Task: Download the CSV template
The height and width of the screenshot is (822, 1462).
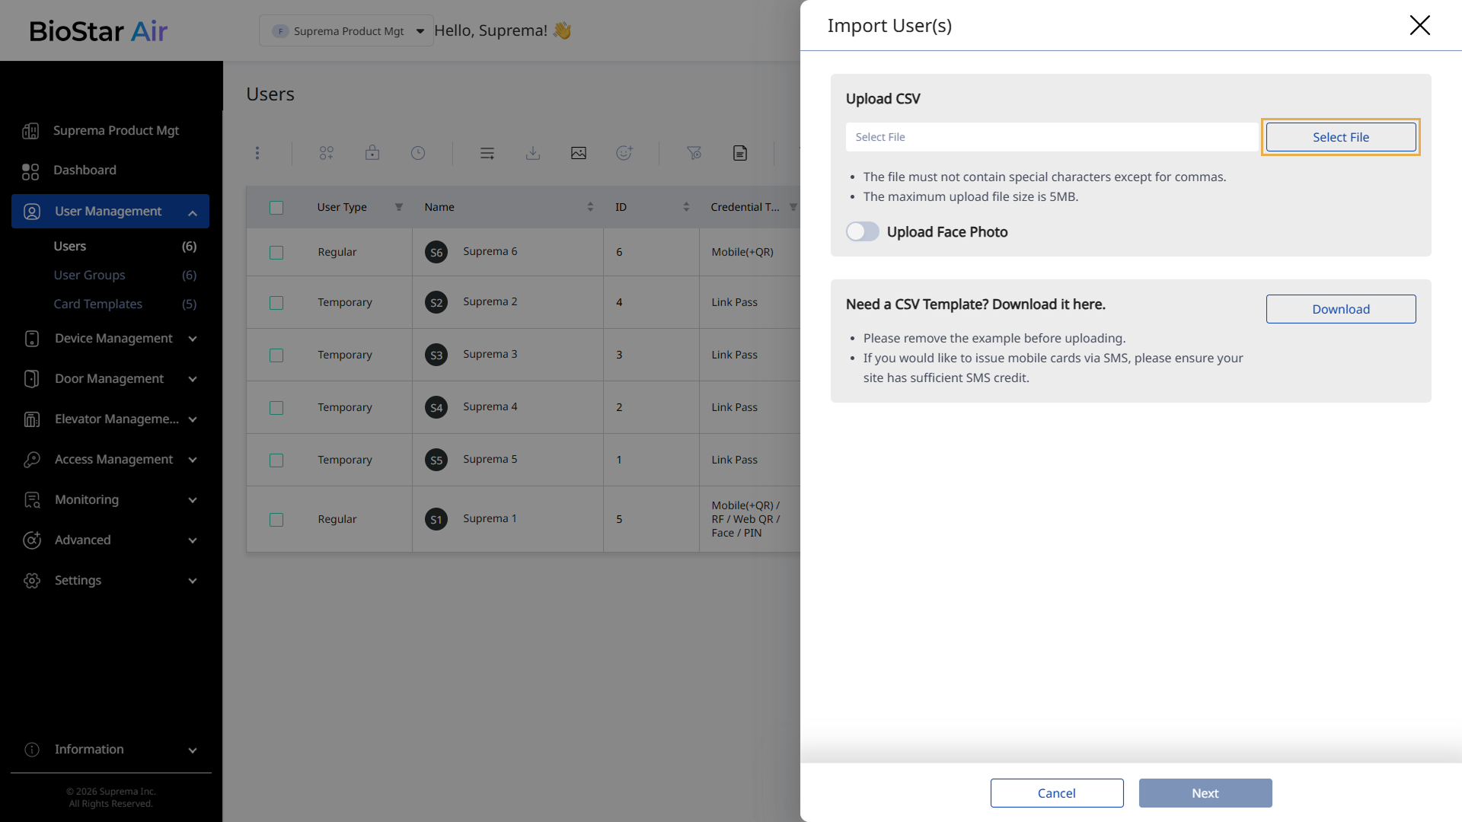Action: click(x=1340, y=309)
